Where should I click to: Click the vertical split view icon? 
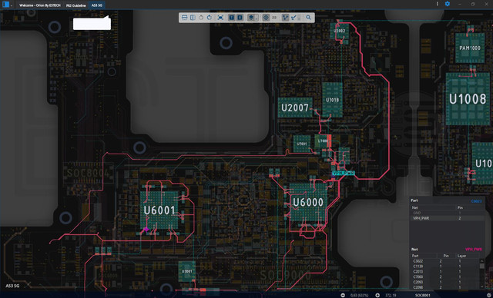(193, 18)
